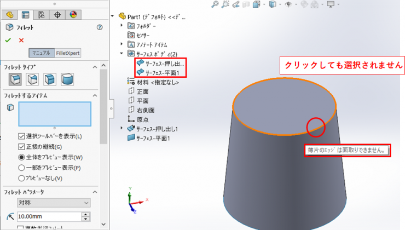
Task: Expand the アノテート アイテム node
Action: [x=121, y=44]
